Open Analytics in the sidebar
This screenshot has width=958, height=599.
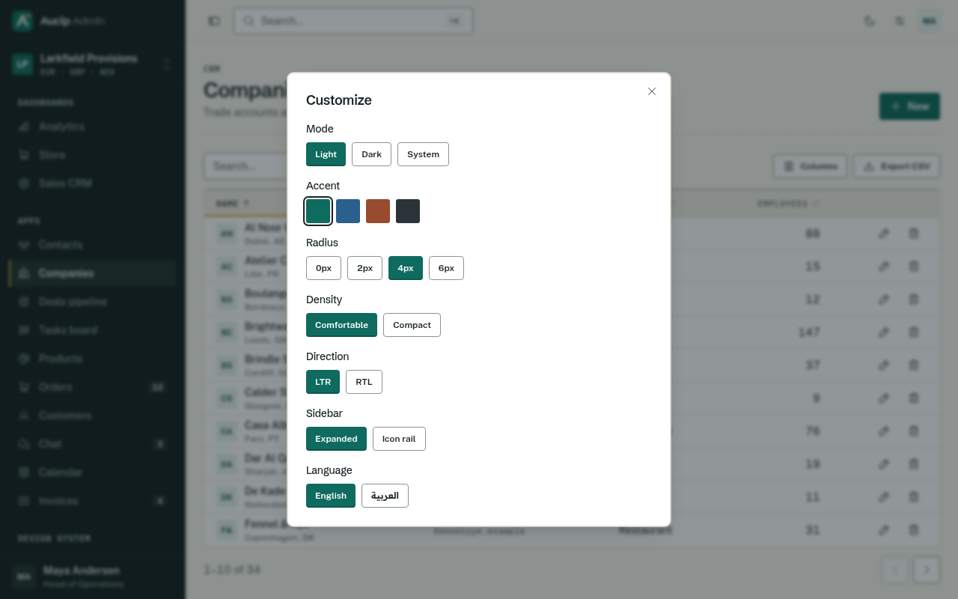93,127
